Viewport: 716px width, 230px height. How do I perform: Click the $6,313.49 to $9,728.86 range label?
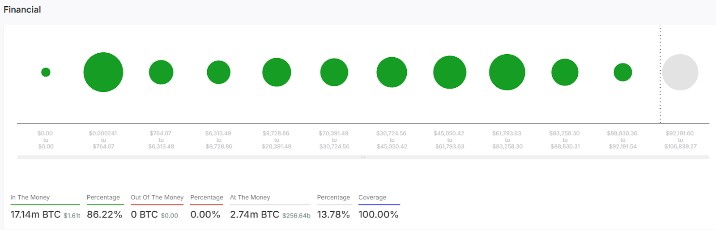219,140
